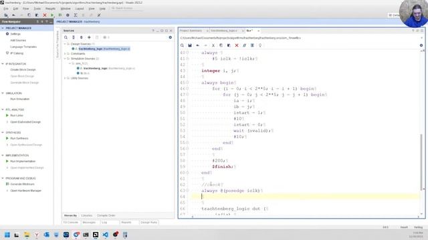Click the undo arrow in main toolbar
Screen dimensions: 428x240
[x=13, y=15]
